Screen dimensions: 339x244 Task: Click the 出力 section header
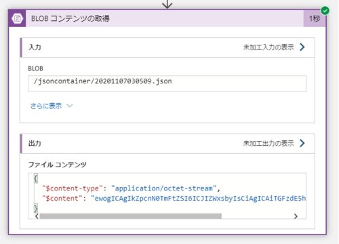167,144
